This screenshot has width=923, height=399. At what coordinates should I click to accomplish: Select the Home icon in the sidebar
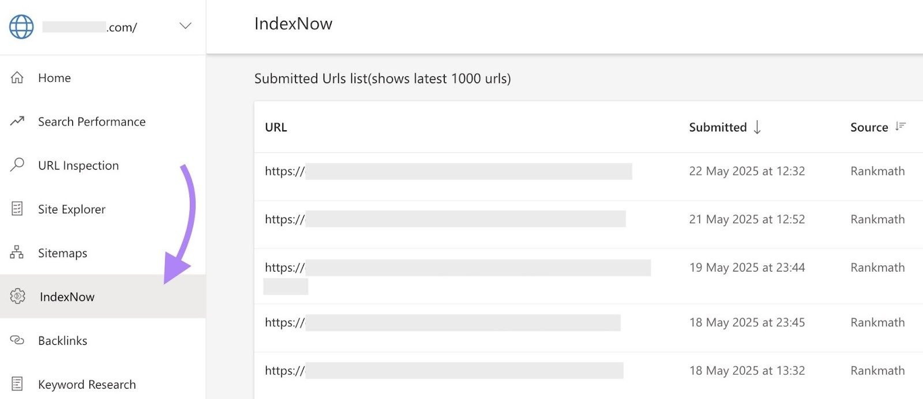pos(16,77)
